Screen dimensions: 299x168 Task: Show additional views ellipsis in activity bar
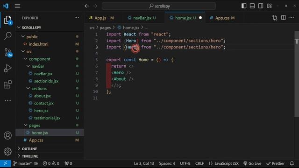(7, 100)
